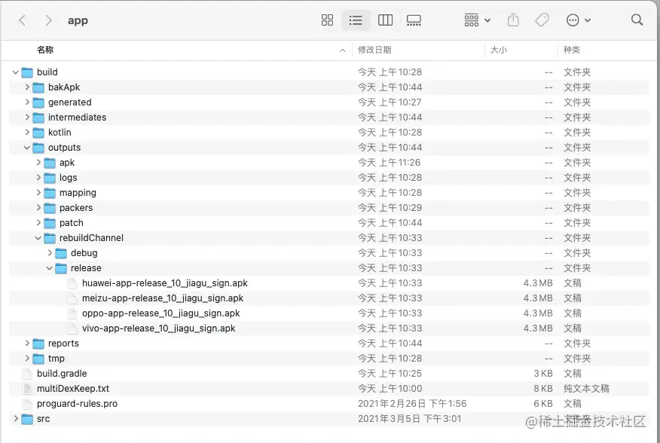Collapse the release folder

click(x=50, y=268)
